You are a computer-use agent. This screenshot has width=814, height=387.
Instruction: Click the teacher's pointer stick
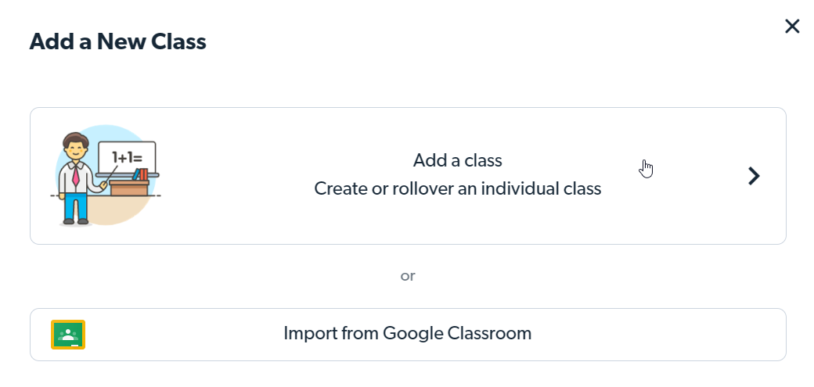coord(110,172)
